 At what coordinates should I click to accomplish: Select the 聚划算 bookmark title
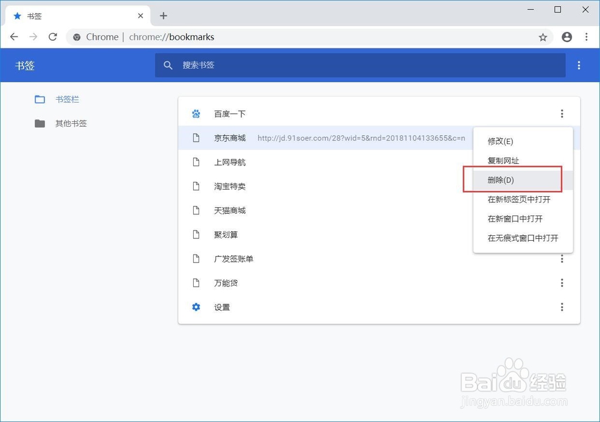[226, 235]
